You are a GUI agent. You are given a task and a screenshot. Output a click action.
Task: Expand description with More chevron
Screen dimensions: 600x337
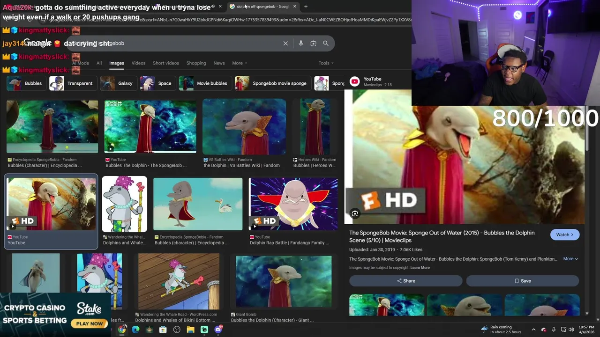click(570, 259)
